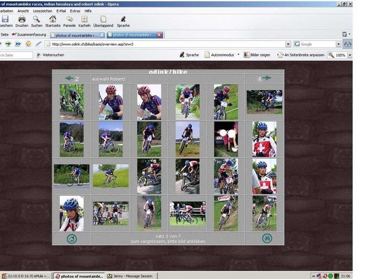Go to previous set arrow labeled 2
372x279 pixels.
pos(71,78)
